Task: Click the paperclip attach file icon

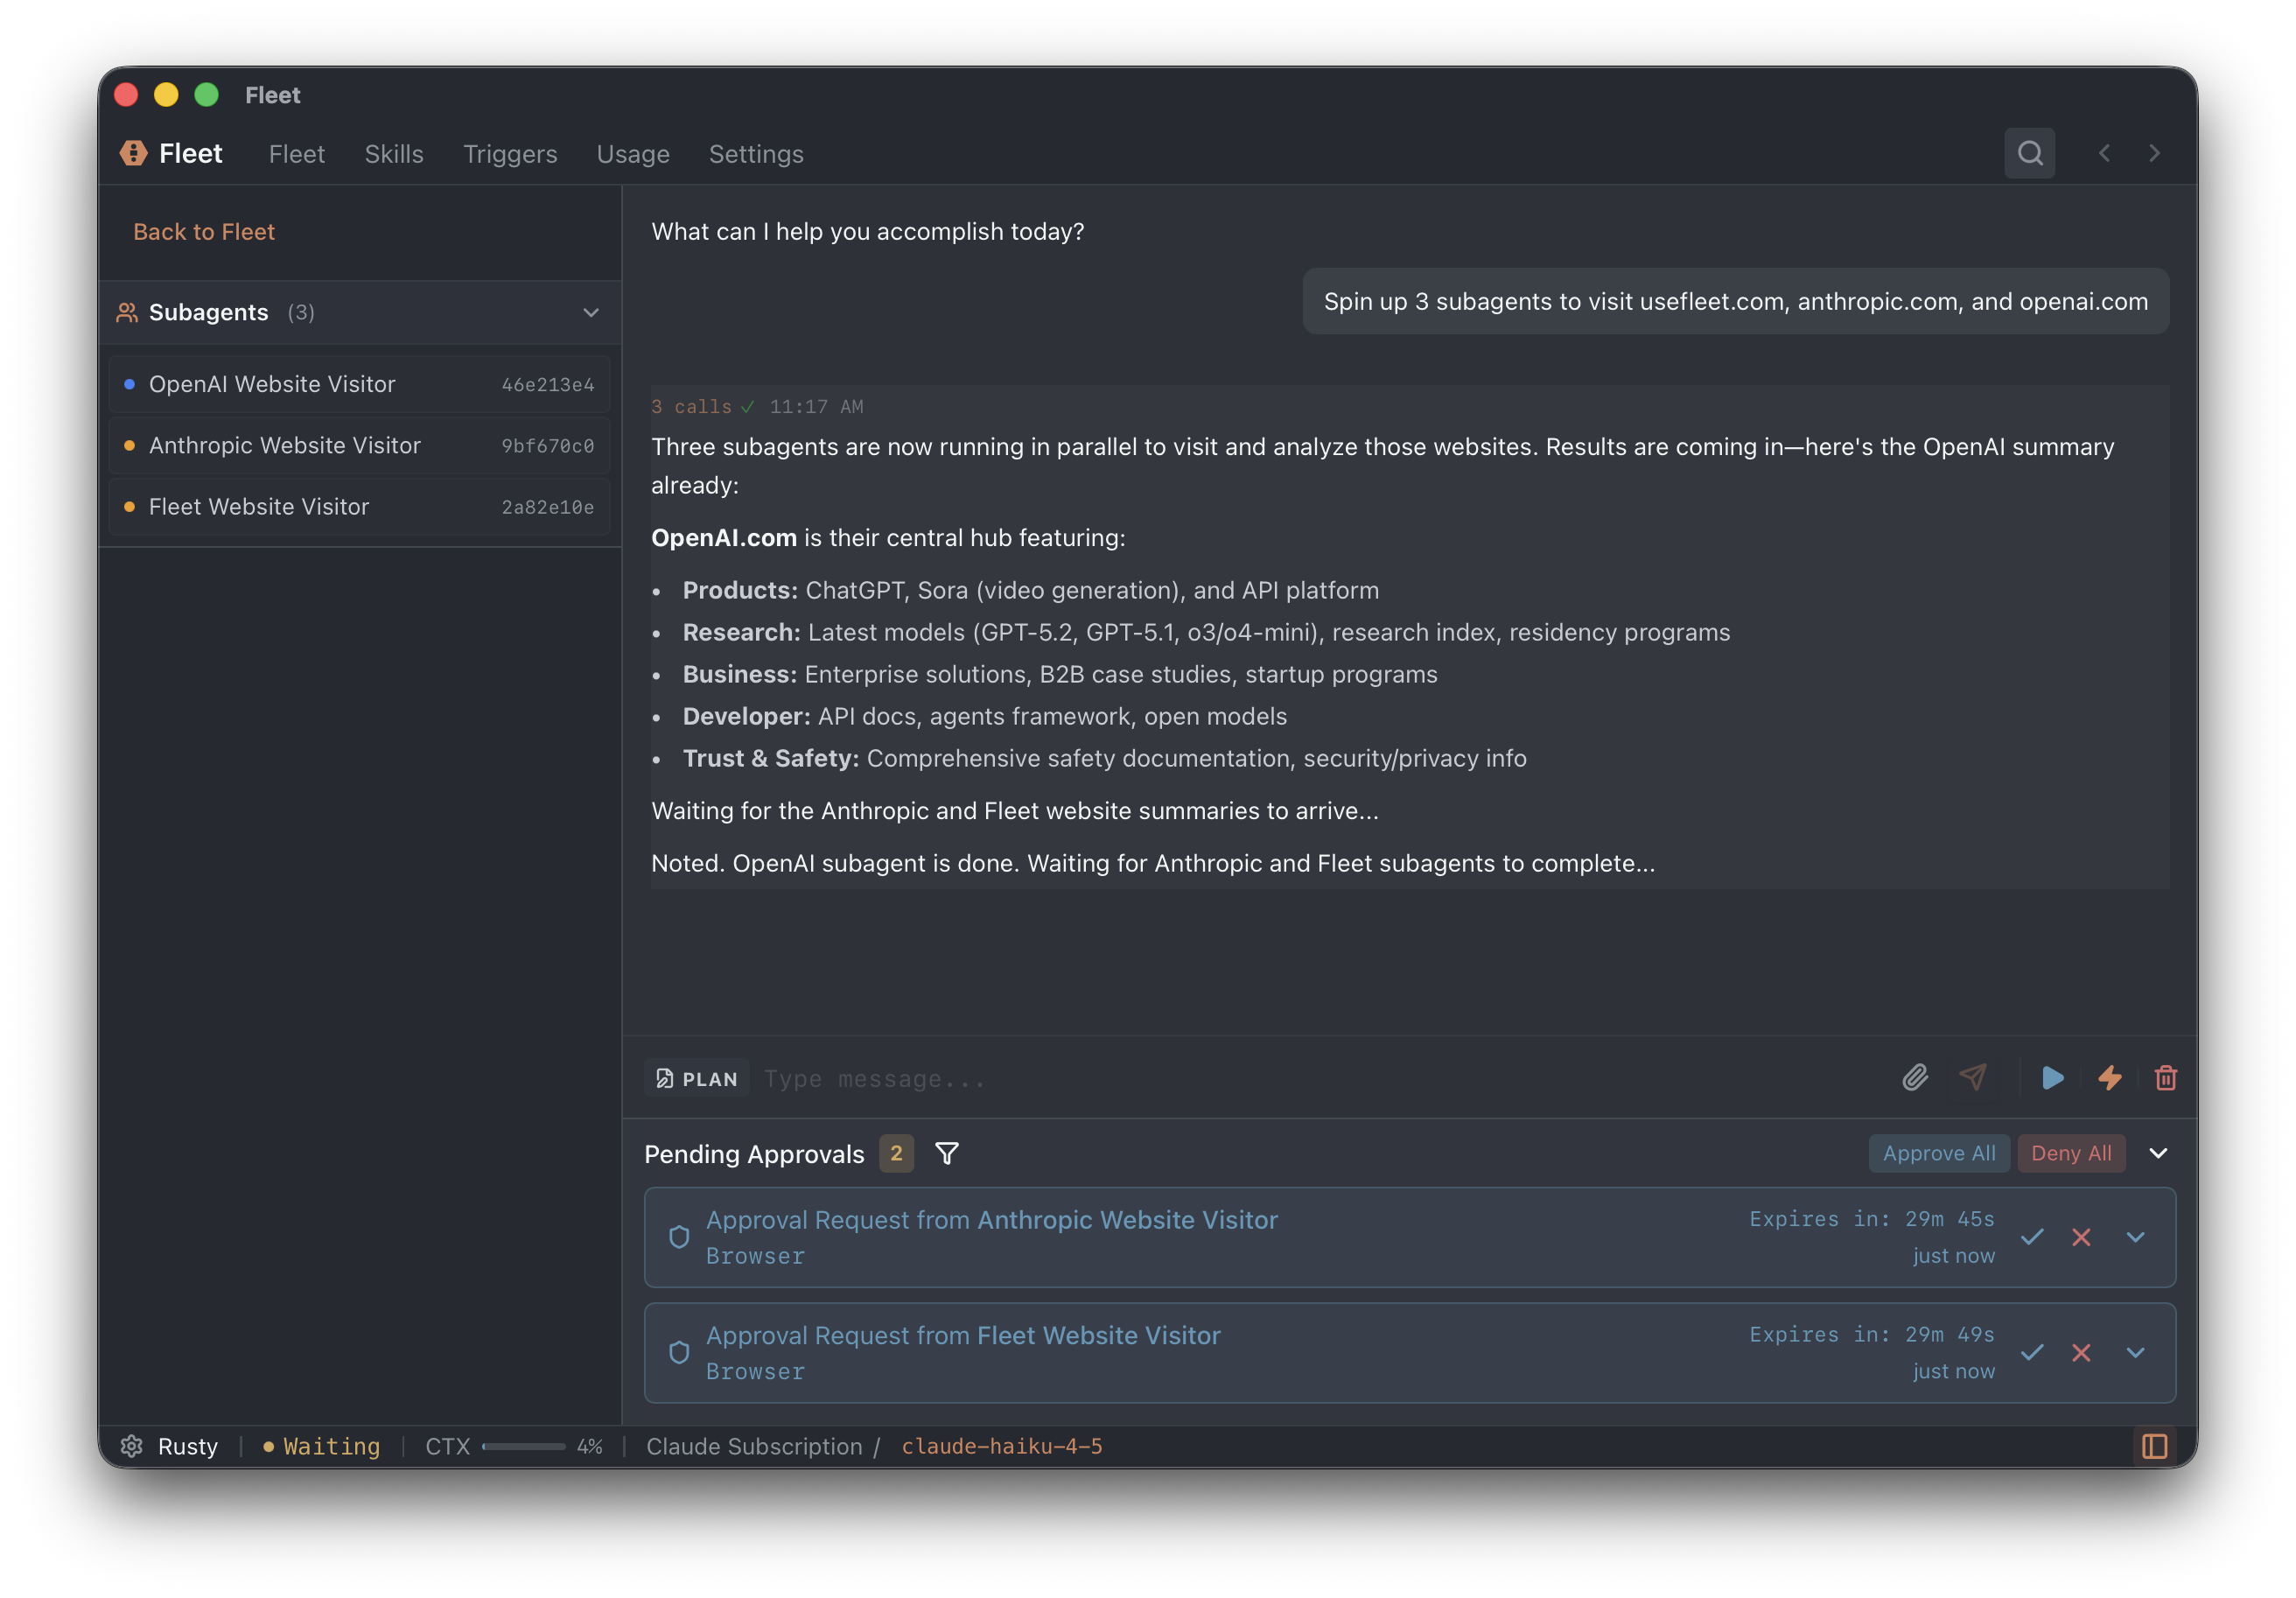Action: pyautogui.click(x=1914, y=1078)
